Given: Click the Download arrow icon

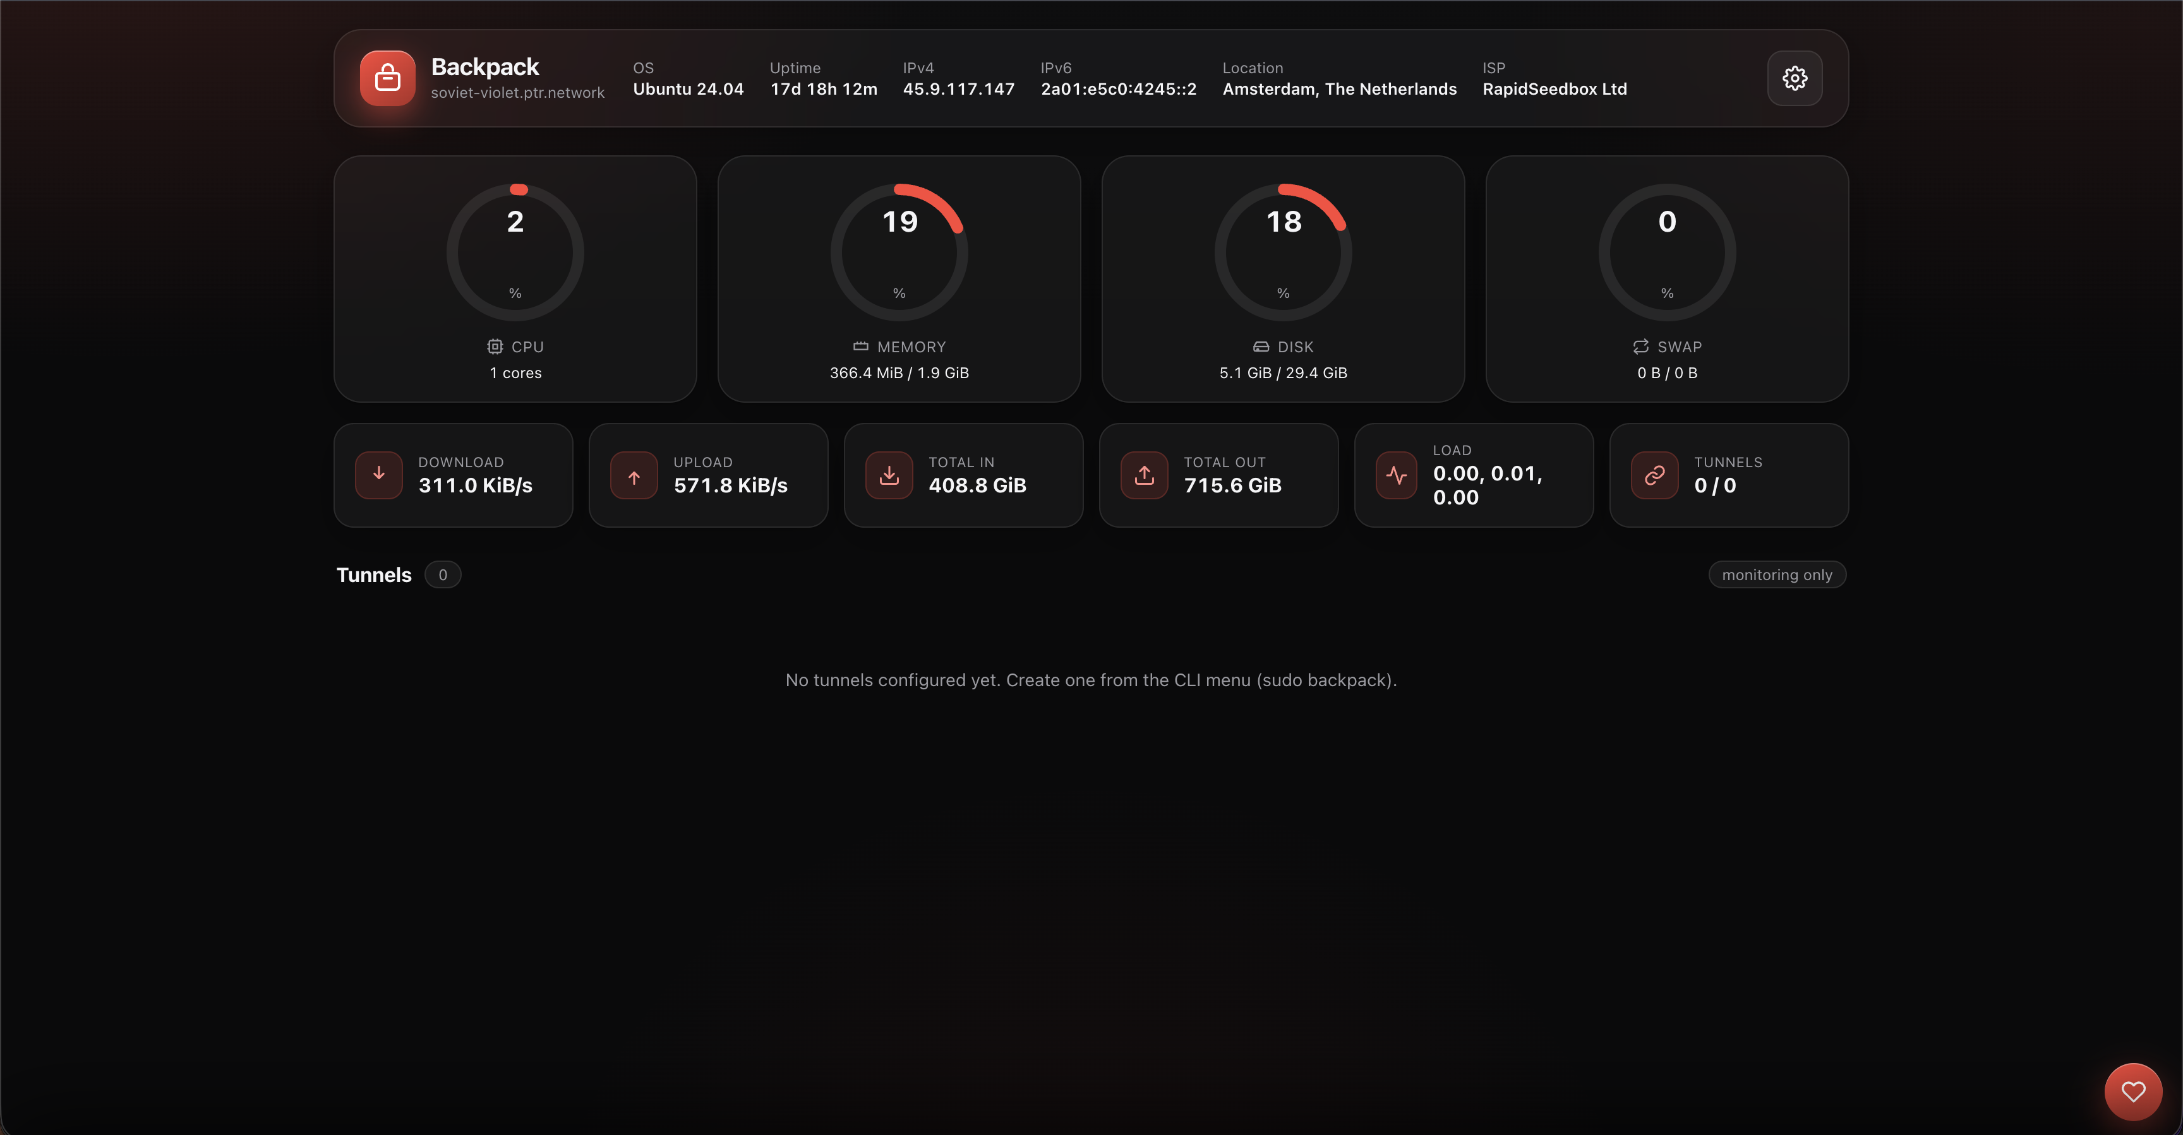Looking at the screenshot, I should pyautogui.click(x=379, y=475).
